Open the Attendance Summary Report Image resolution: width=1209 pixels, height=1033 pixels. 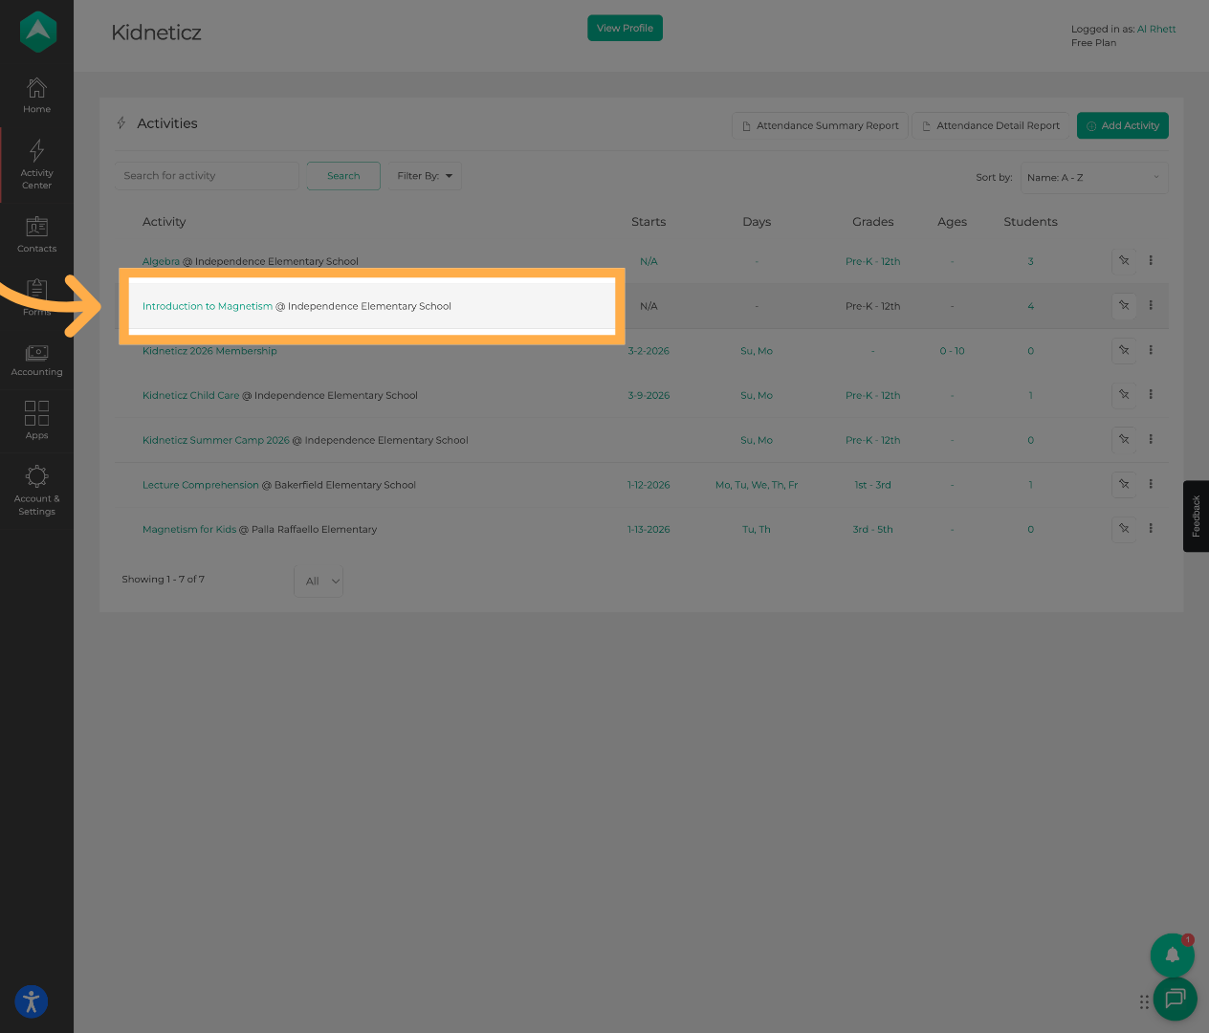coord(820,126)
